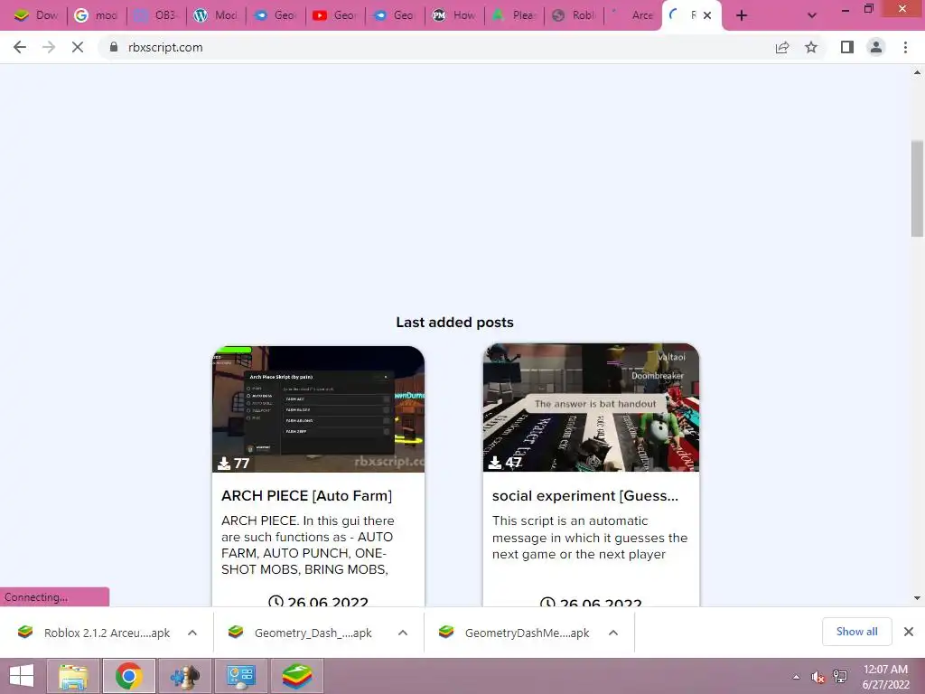925x694 pixels.
Task: Switch to the 'Robl' tab
Action: [574, 15]
